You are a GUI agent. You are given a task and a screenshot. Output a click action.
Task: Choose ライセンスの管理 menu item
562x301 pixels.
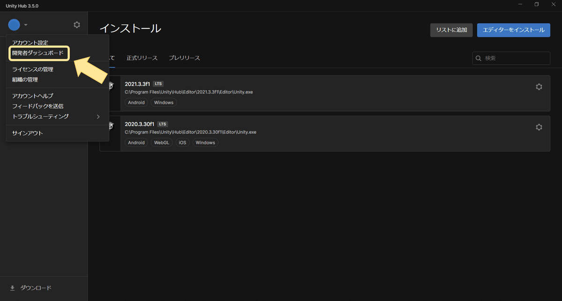pos(33,69)
